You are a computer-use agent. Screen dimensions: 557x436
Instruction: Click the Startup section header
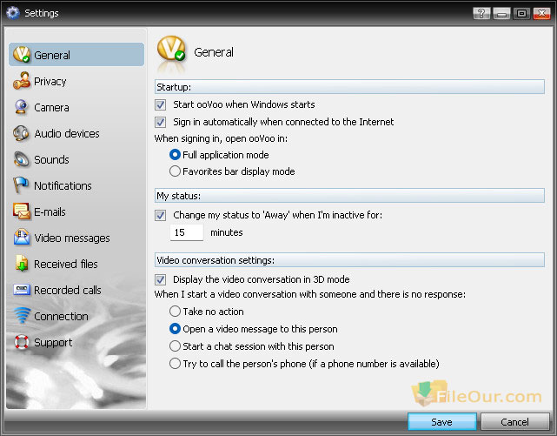tap(349, 87)
